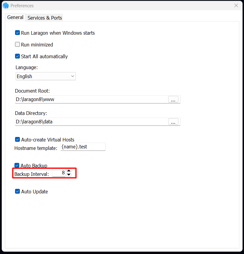Open the Data Directory browse dialog
The width and height of the screenshot is (244, 254).
pos(173,122)
